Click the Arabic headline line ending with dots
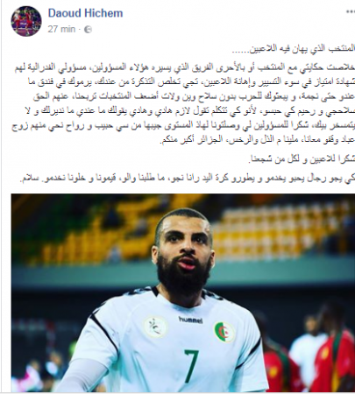Image resolution: width=355 pixels, height=394 pixels. [x=294, y=49]
